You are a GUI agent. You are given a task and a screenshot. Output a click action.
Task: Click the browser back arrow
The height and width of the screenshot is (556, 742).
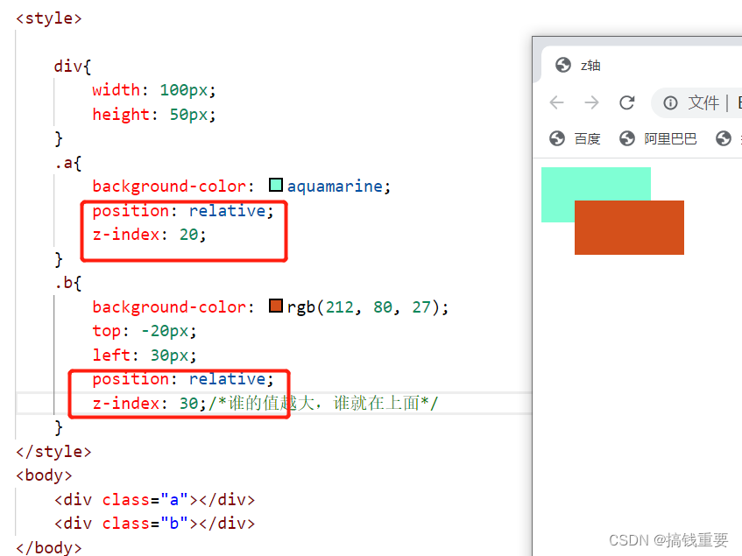[x=557, y=102]
